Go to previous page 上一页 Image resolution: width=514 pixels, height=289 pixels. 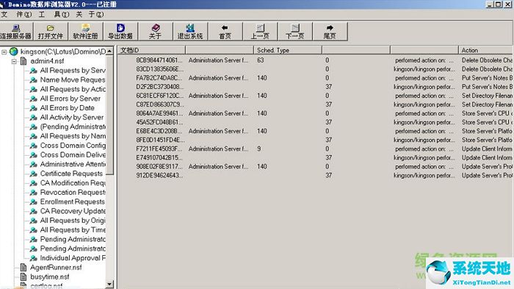(260, 32)
